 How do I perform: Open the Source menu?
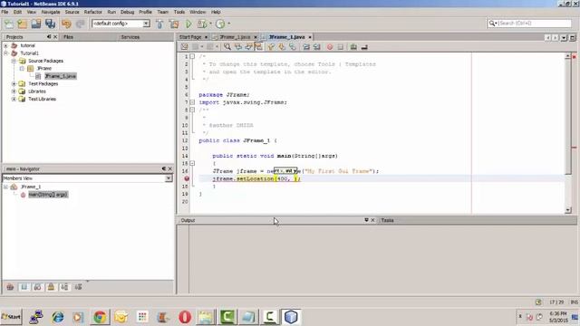72,12
